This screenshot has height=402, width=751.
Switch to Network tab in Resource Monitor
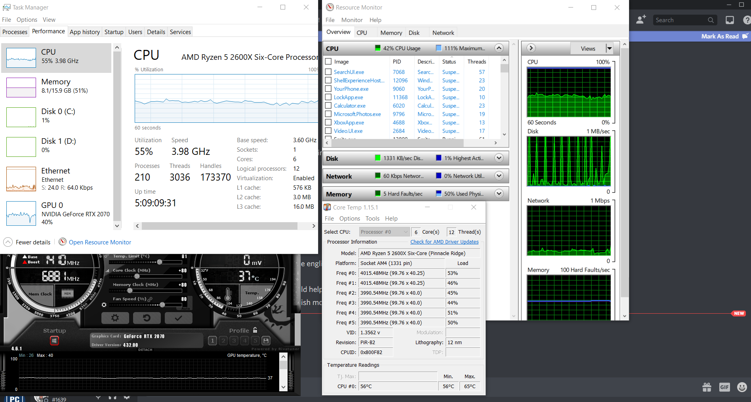pyautogui.click(x=443, y=32)
